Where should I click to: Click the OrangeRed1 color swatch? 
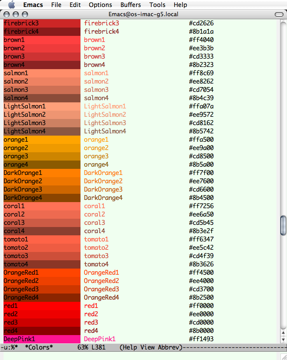tap(42, 273)
